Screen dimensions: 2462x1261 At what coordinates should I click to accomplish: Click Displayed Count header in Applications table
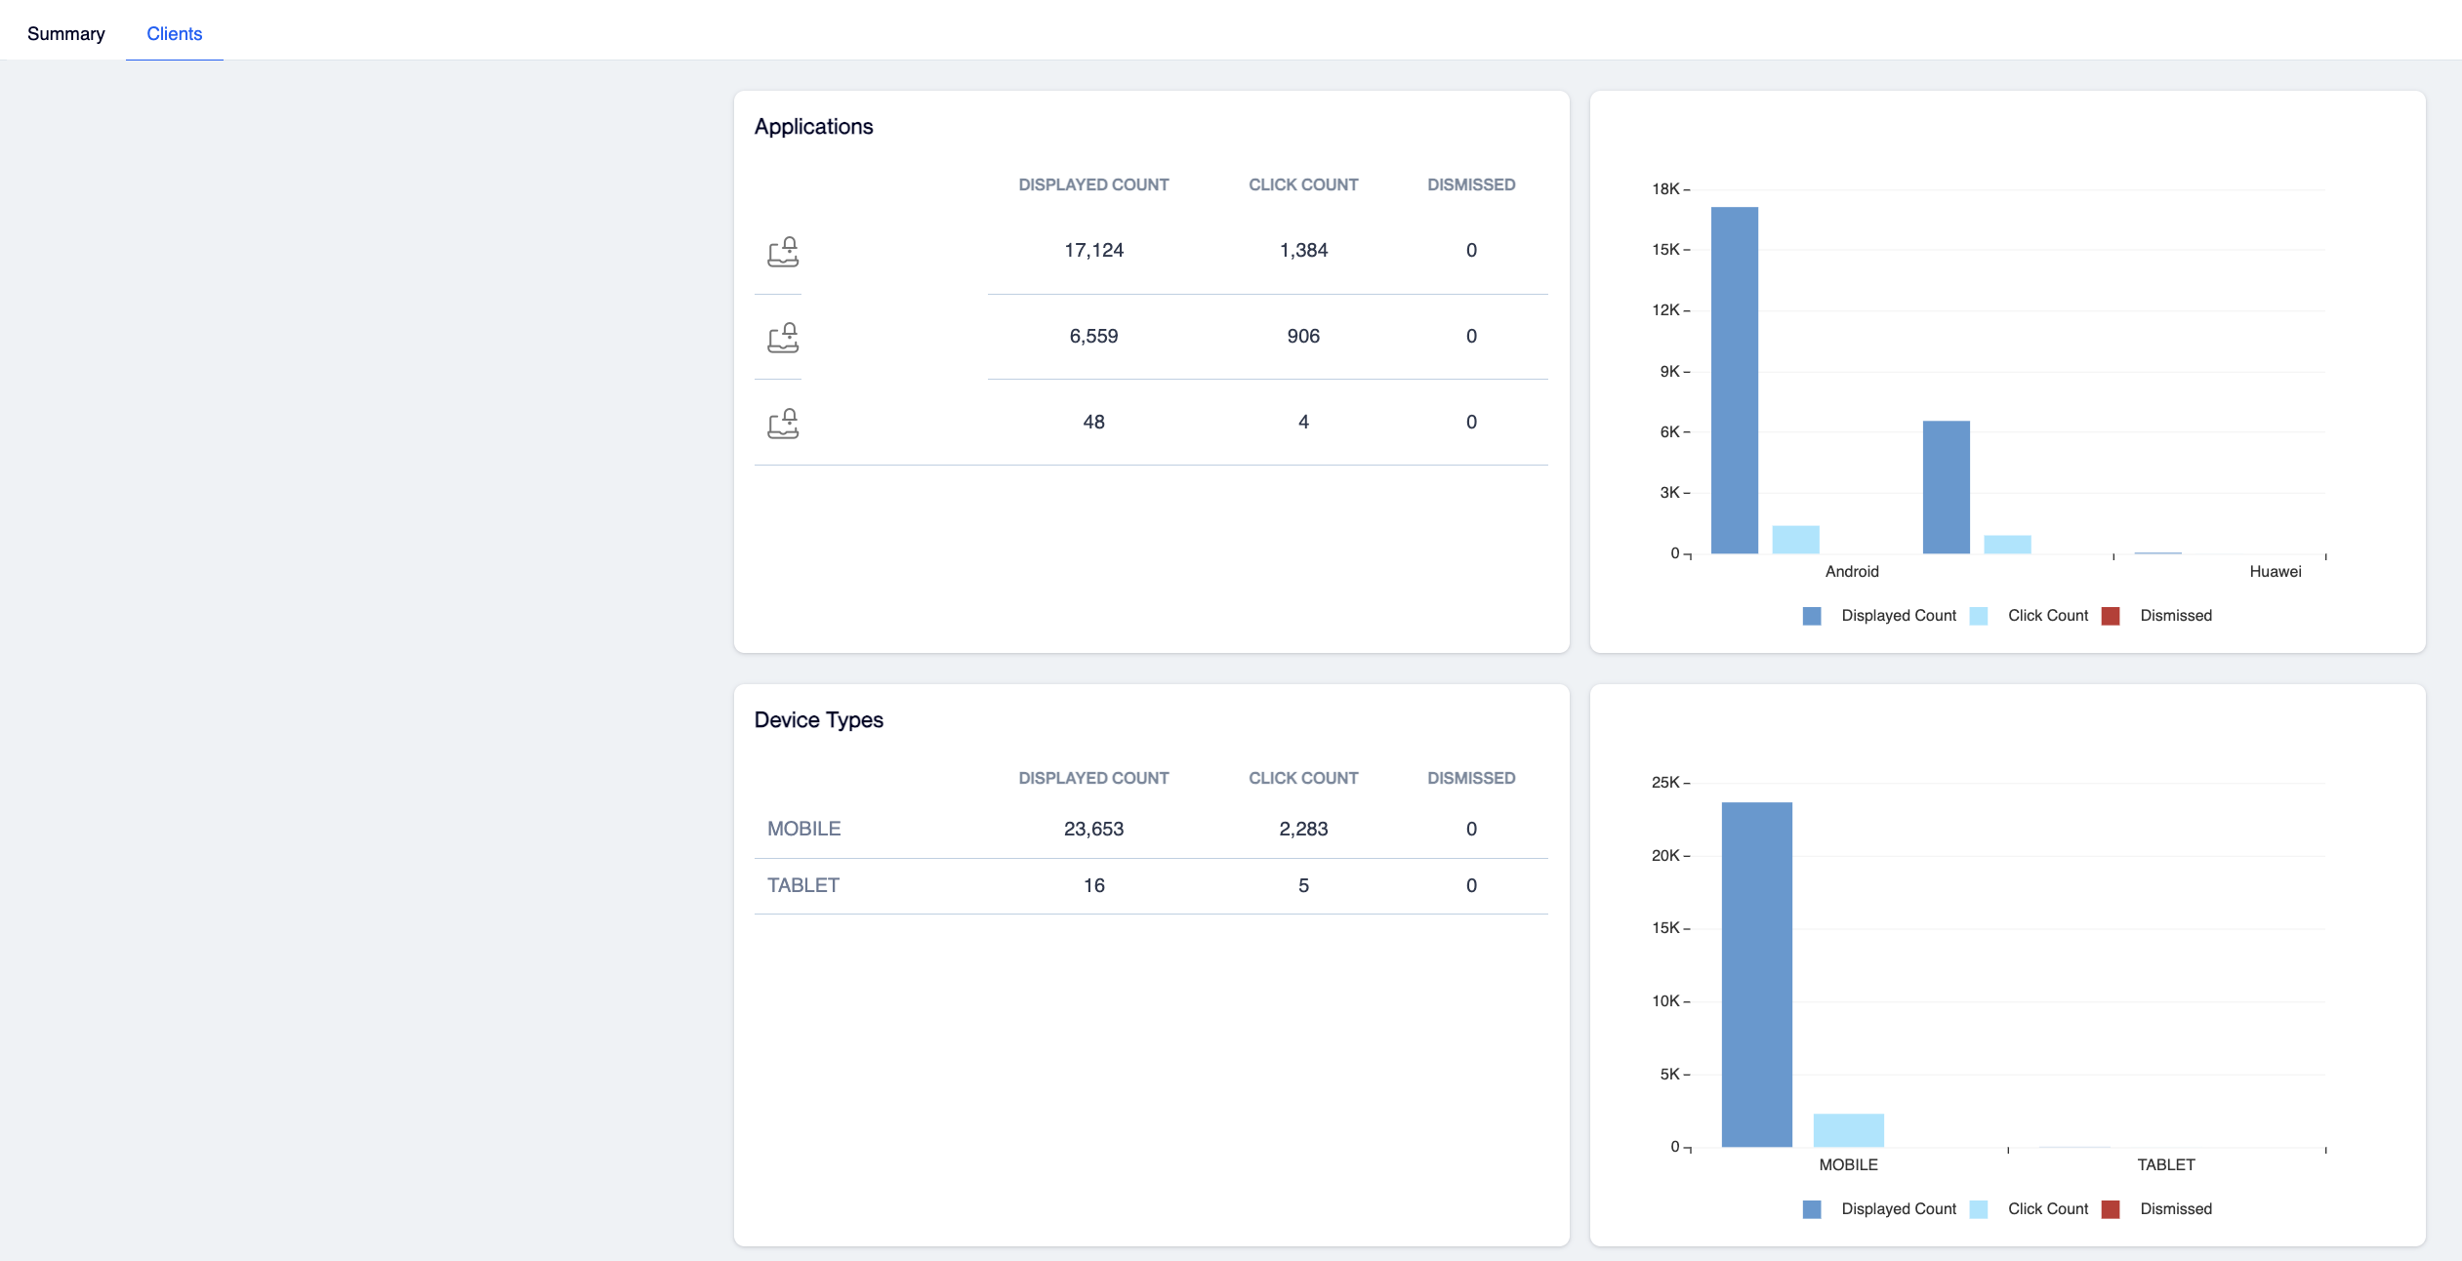(1093, 184)
